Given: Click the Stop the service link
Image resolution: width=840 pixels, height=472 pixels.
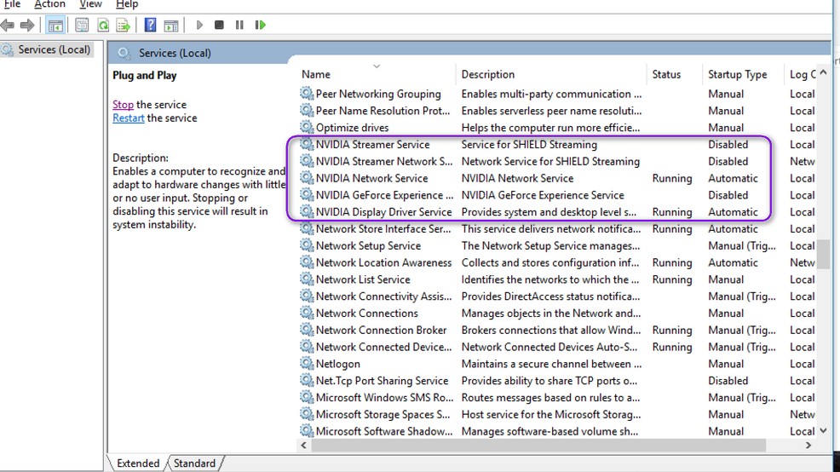Looking at the screenshot, I should (x=123, y=105).
